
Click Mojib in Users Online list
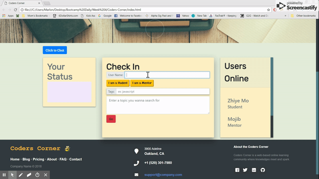(x=234, y=119)
